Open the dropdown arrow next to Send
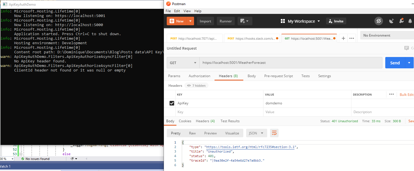 tap(409, 63)
